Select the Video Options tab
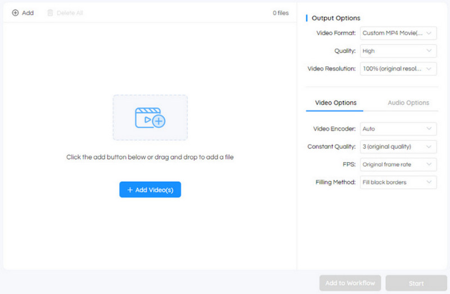The height and width of the screenshot is (294, 450). coord(335,103)
